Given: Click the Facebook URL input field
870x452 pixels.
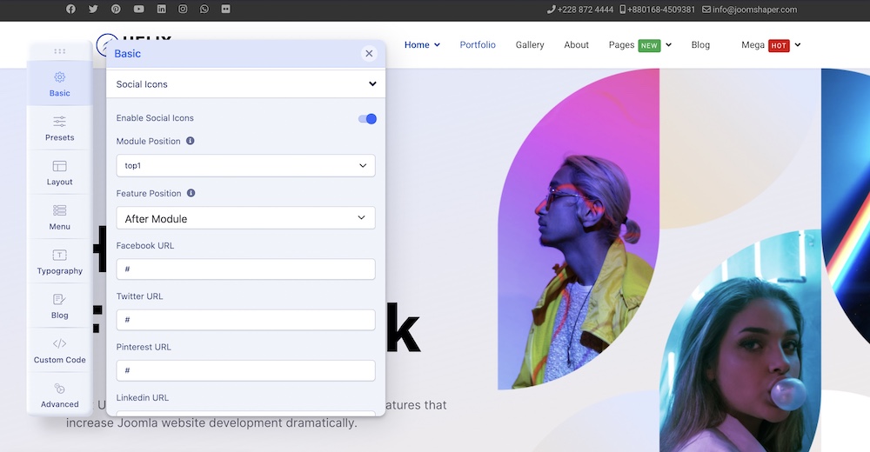Looking at the screenshot, I should click(x=245, y=269).
